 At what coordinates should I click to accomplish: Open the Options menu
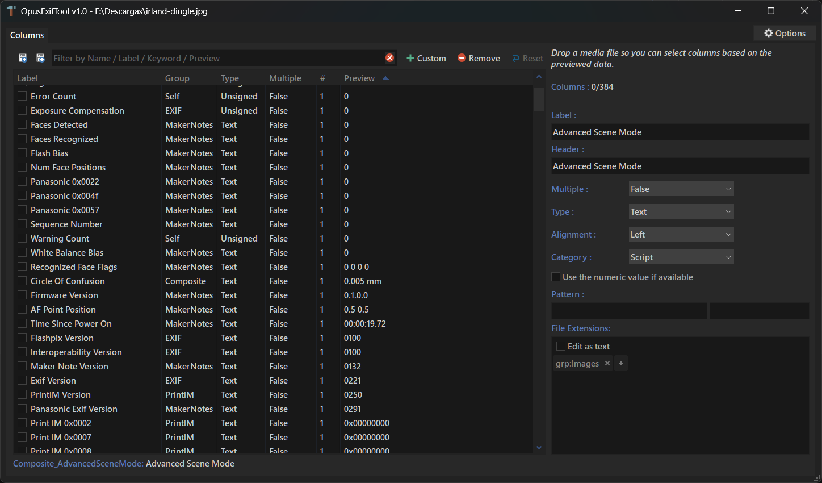point(785,34)
